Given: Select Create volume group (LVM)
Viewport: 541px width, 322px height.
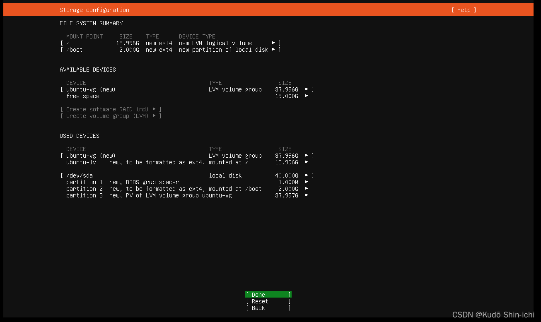Looking at the screenshot, I should pos(111,116).
